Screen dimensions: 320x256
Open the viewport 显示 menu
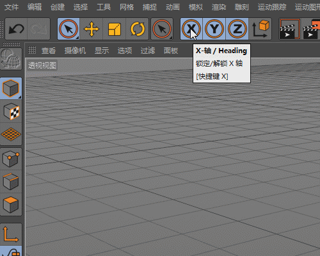[x=102, y=51]
